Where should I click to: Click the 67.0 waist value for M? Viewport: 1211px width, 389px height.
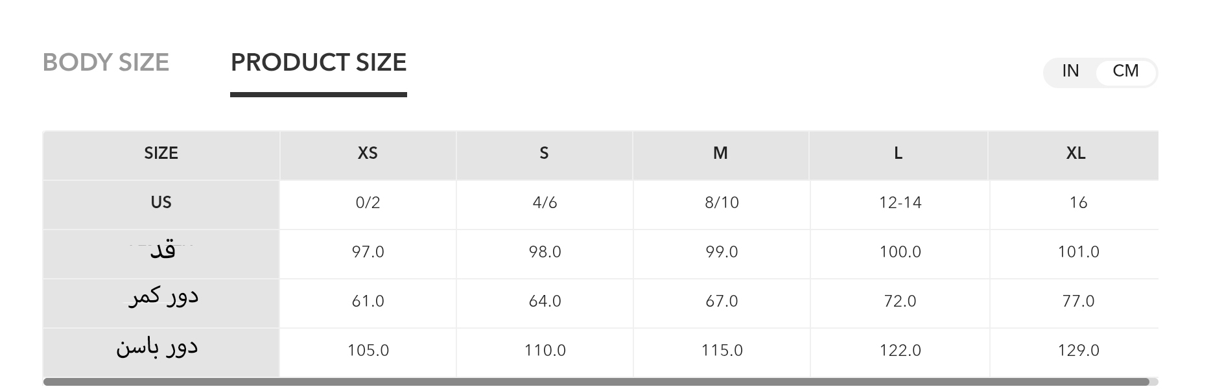click(722, 301)
